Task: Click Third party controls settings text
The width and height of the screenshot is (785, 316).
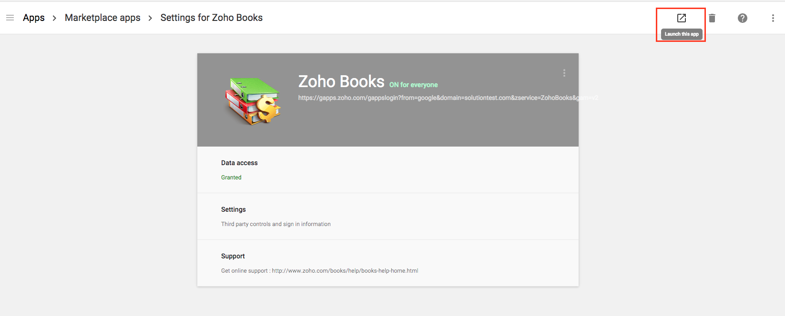Action: (x=276, y=224)
